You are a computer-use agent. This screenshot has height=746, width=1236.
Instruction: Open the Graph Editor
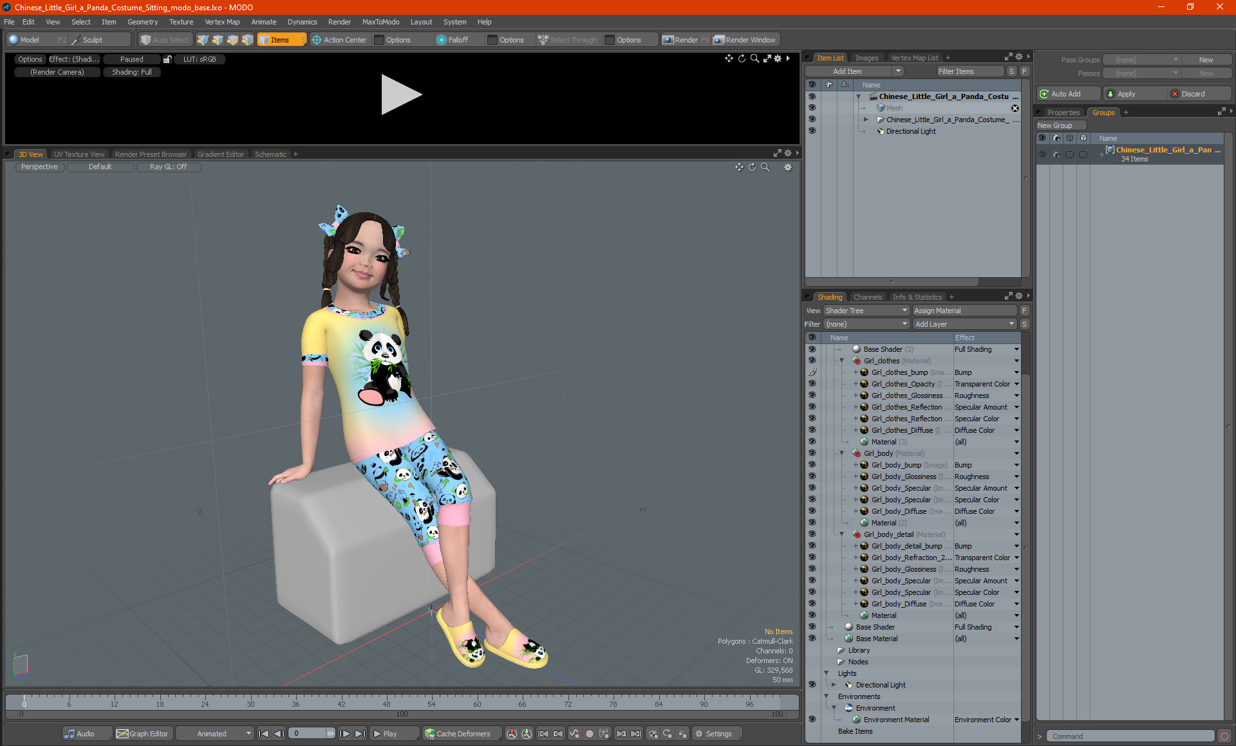click(143, 734)
